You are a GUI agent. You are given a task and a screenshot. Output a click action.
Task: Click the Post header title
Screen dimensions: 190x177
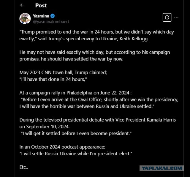41,5
